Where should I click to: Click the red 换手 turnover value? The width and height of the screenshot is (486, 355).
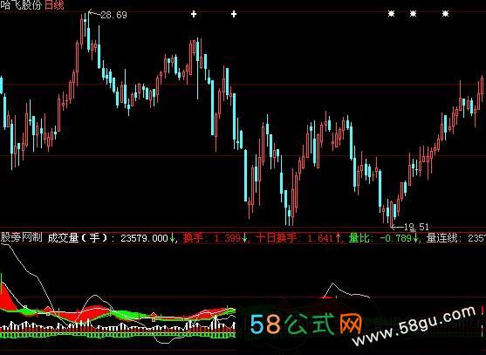[227, 238]
